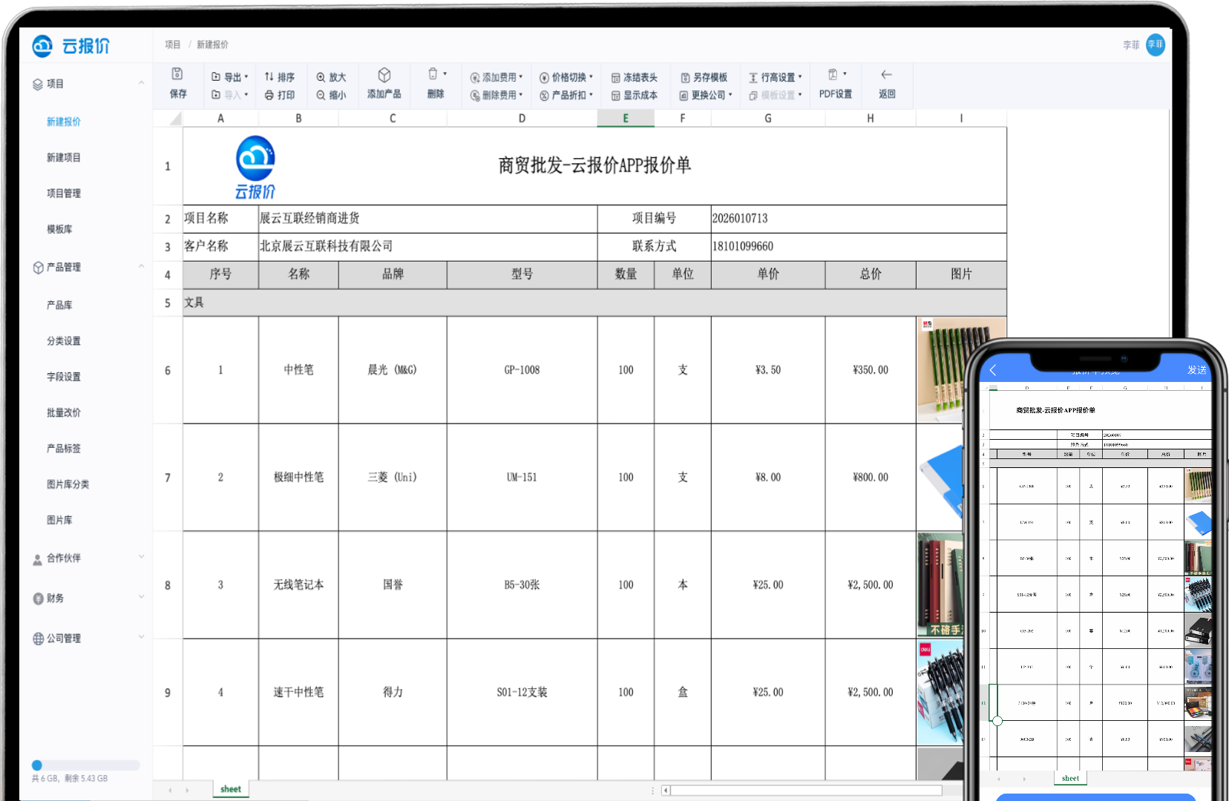This screenshot has height=801, width=1229.
Task: Click the ¥2,500.00 total for 无线笔记本
Action: coord(871,585)
